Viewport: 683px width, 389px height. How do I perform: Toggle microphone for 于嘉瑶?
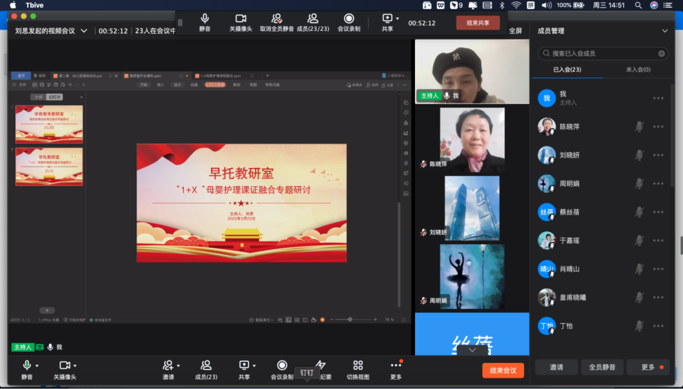pyautogui.click(x=639, y=241)
